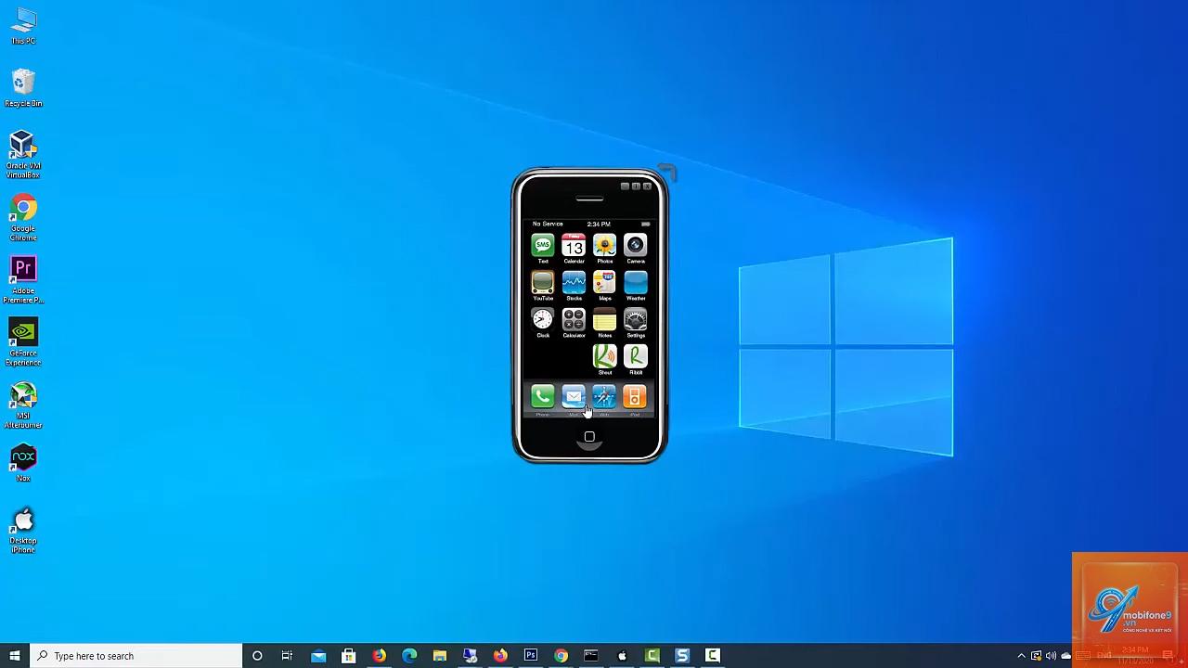The height and width of the screenshot is (668, 1188).
Task: Open File Explorer from the taskbar
Action: pyautogui.click(x=440, y=656)
